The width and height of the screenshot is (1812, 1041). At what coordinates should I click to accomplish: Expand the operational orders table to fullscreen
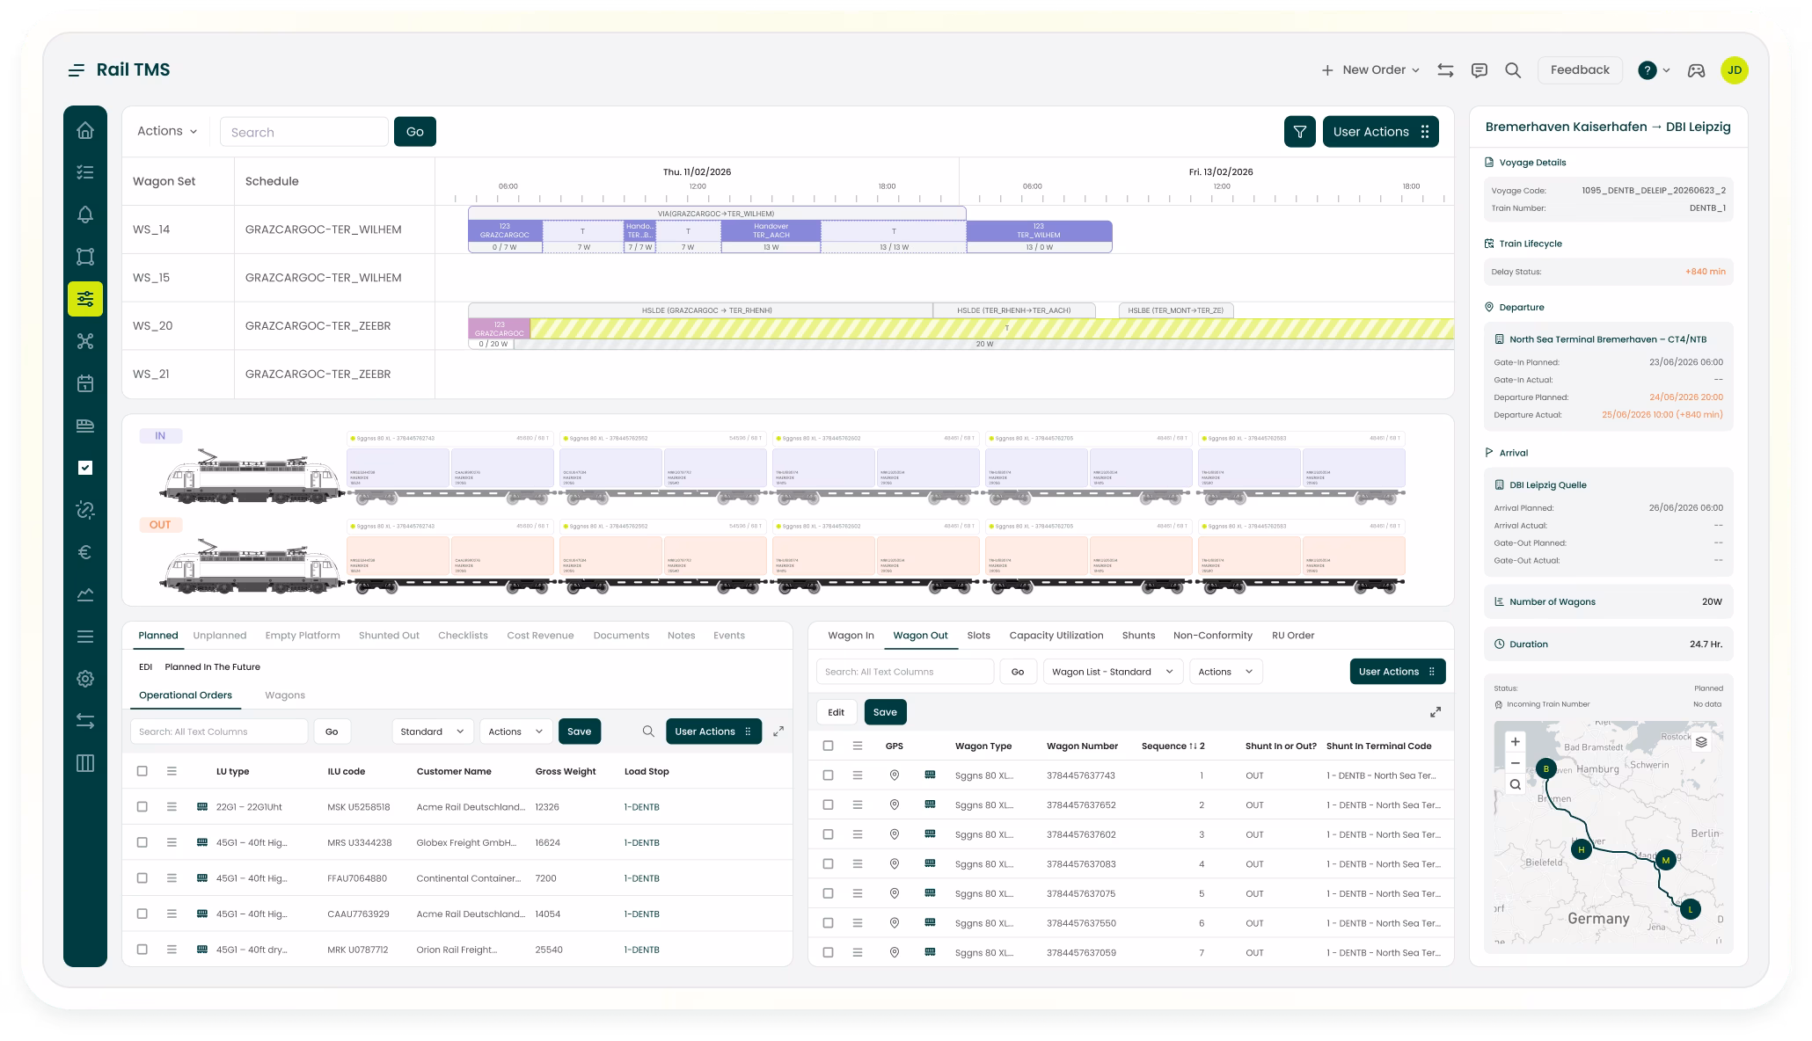tap(778, 732)
